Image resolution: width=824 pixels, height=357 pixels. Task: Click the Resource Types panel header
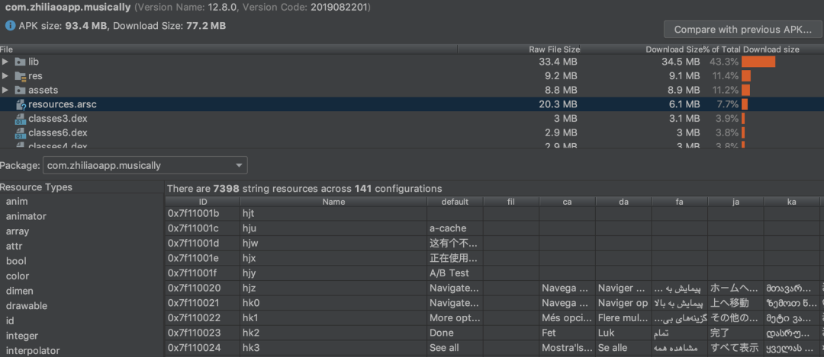tap(37, 187)
